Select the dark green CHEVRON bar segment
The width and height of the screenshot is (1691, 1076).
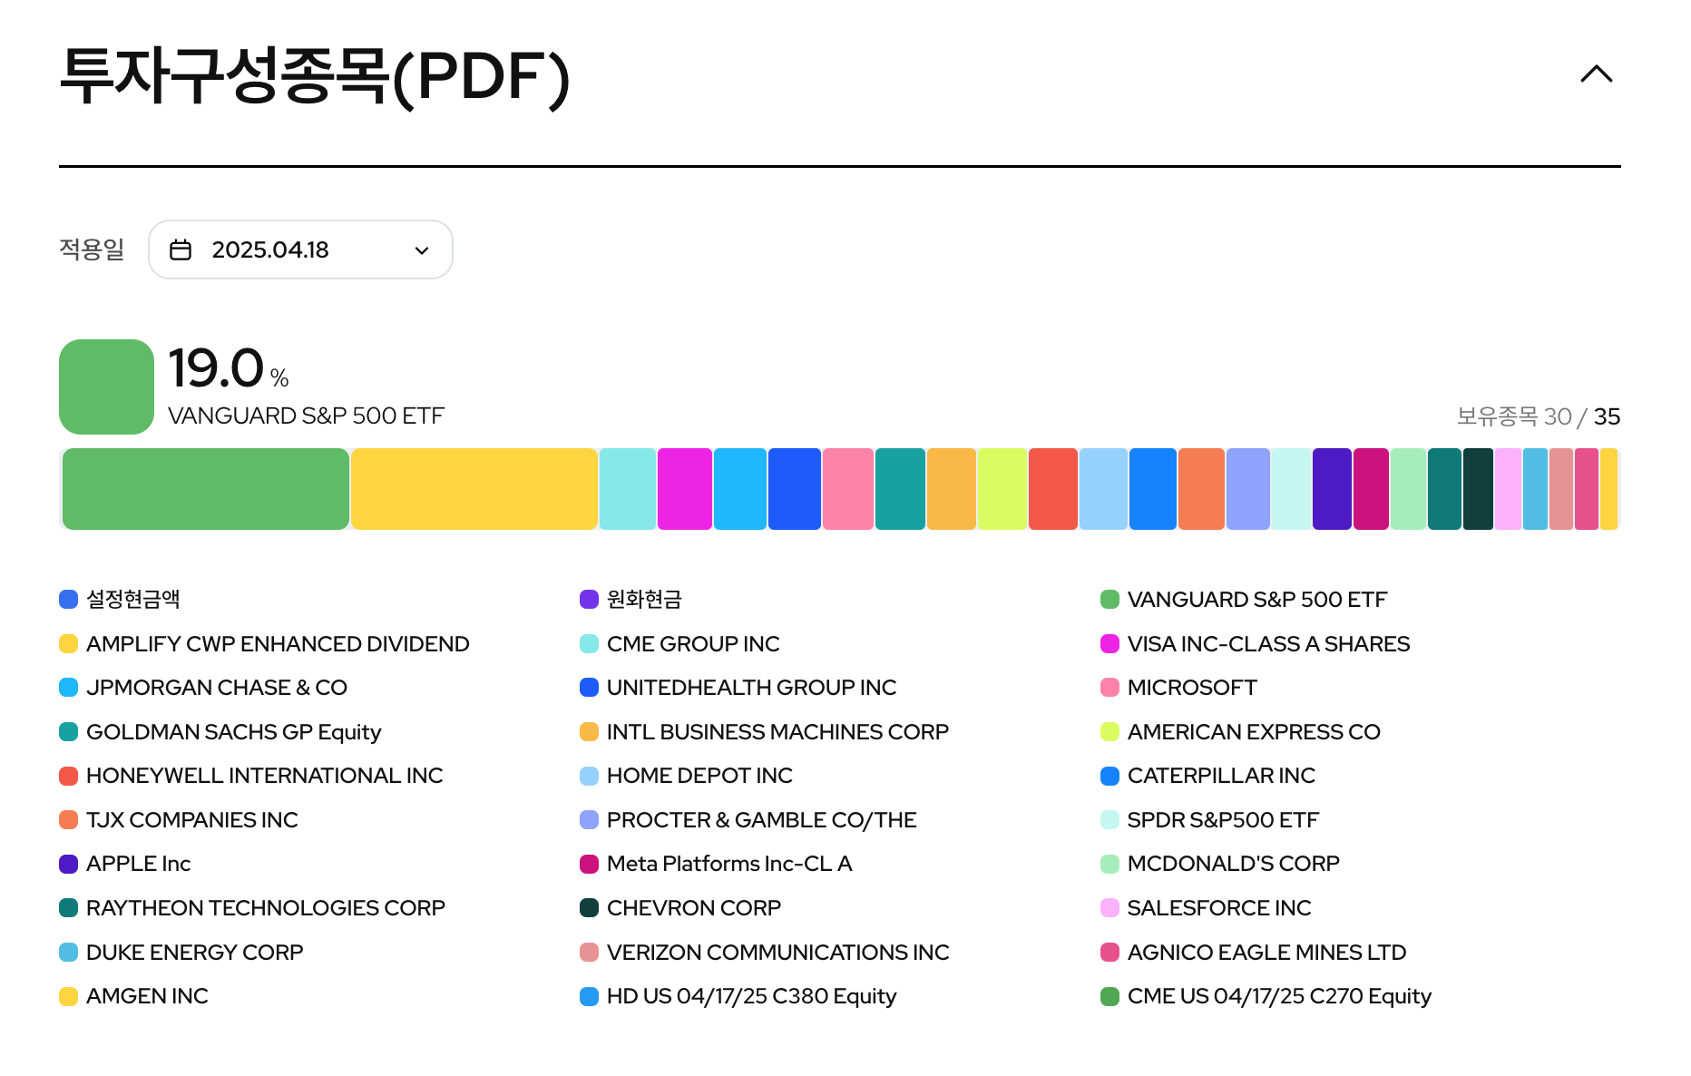coord(1478,489)
